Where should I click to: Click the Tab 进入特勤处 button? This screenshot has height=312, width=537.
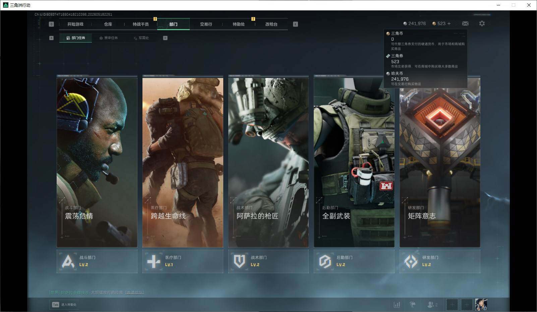tap(64, 305)
